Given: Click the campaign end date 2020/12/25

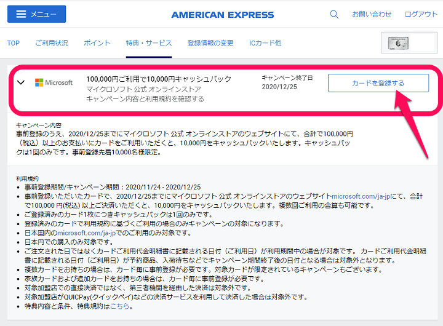Looking at the screenshot, I should point(279,87).
